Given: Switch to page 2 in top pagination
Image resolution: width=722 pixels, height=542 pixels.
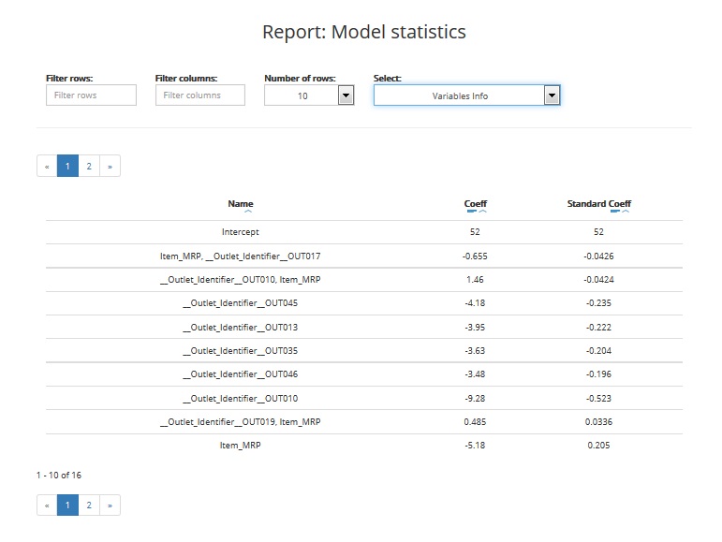Looking at the screenshot, I should pyautogui.click(x=88, y=167).
